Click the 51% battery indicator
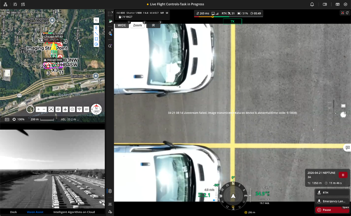 pos(243,13)
